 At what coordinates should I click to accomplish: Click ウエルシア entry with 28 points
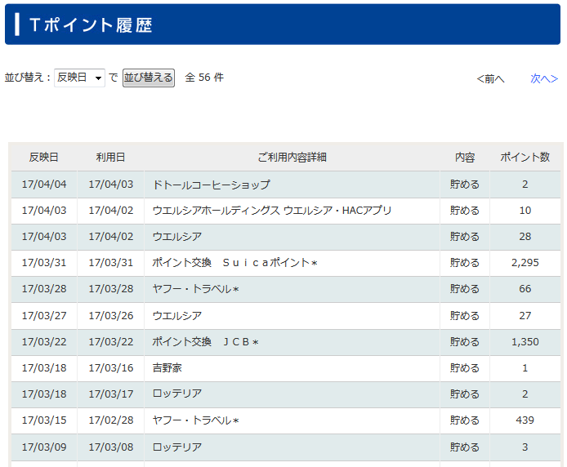[x=177, y=237]
